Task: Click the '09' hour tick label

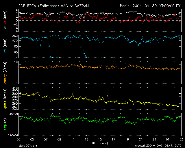Action: coord(59,139)
